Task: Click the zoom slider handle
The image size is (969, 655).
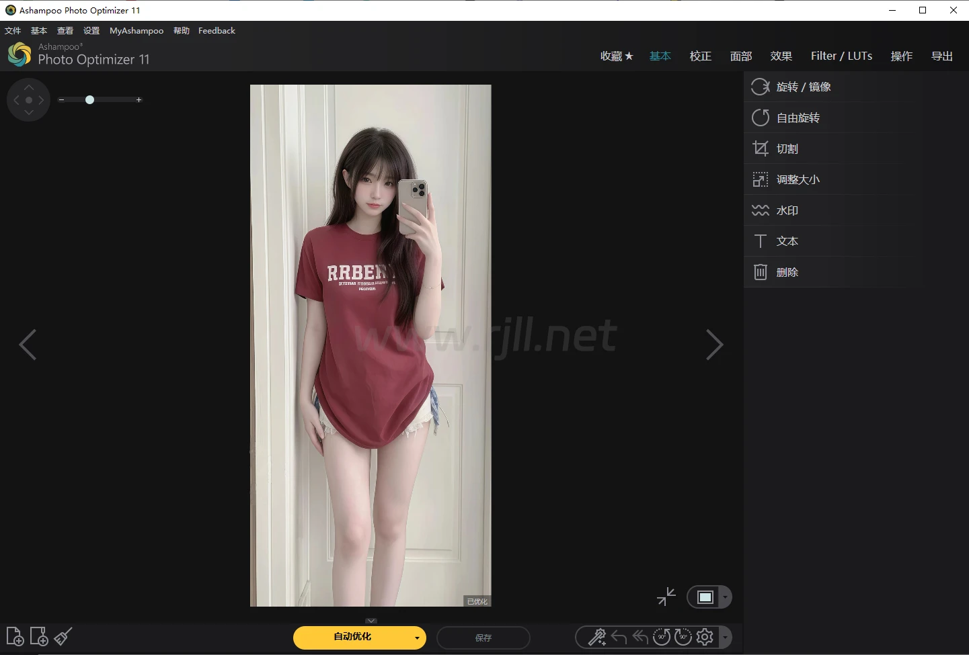Action: tap(89, 100)
